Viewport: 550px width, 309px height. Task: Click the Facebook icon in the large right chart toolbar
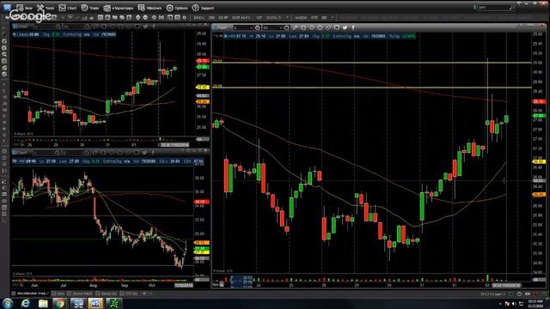(x=353, y=27)
